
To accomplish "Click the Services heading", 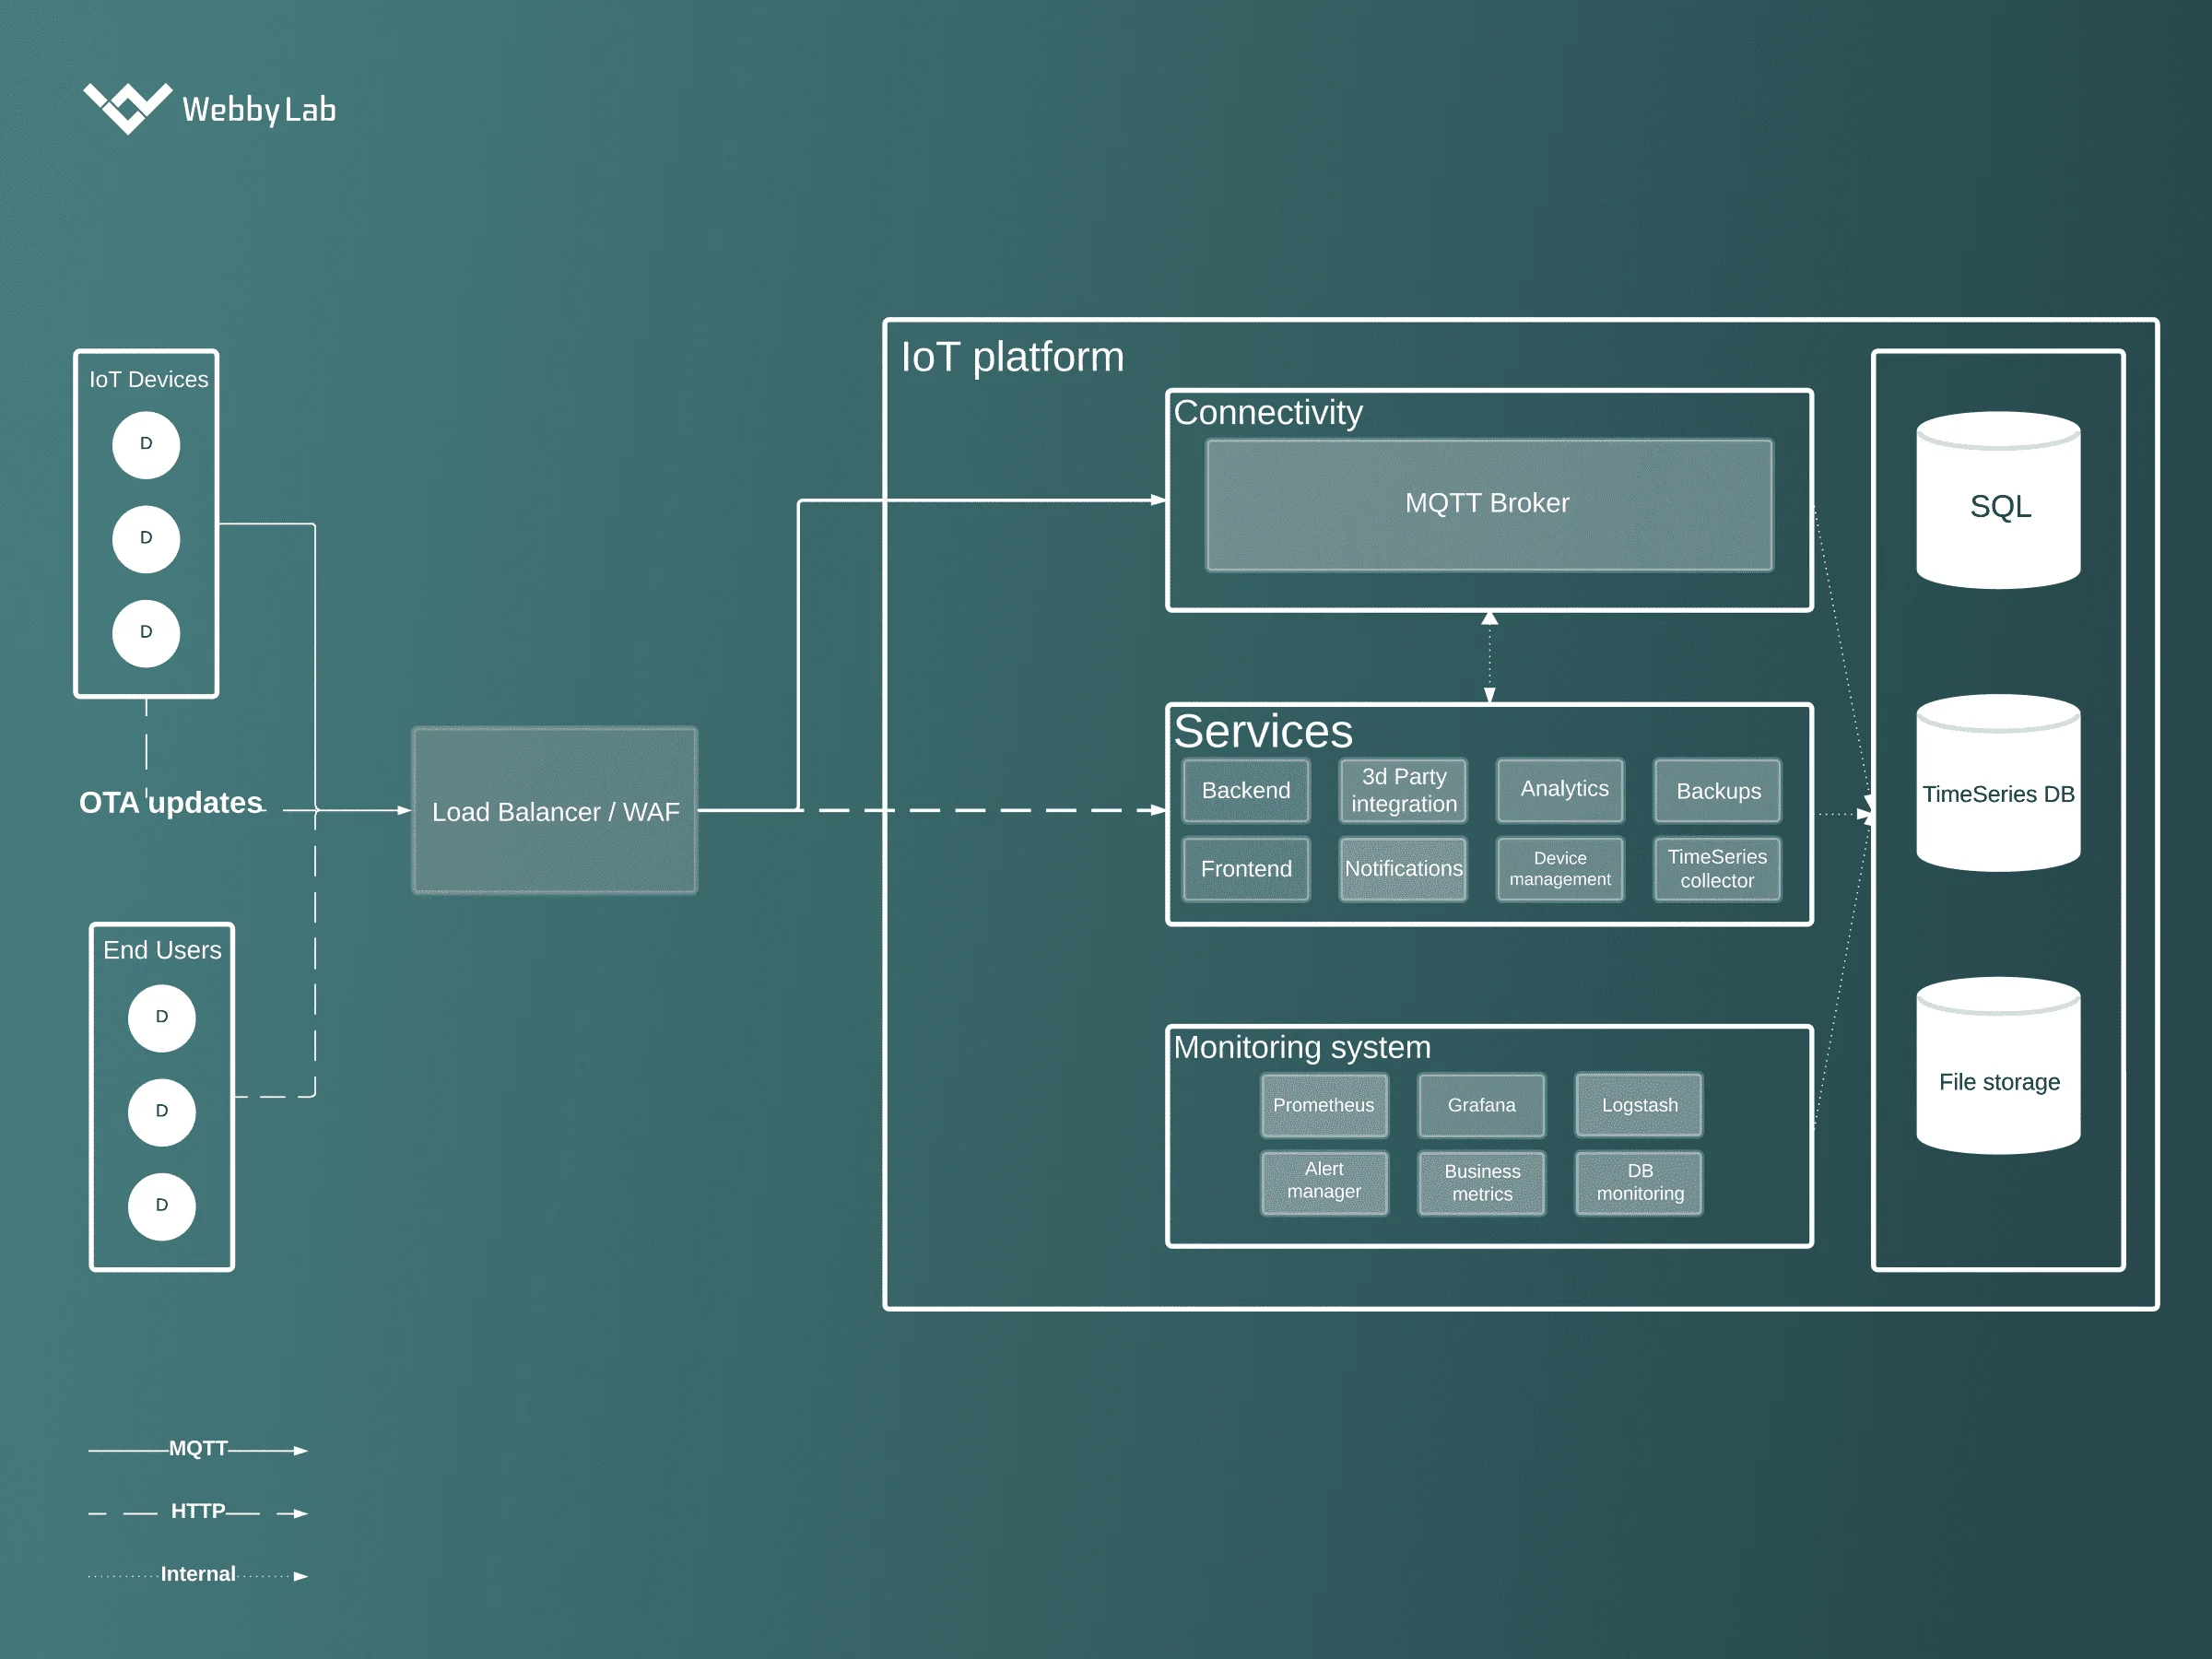I will point(1262,731).
